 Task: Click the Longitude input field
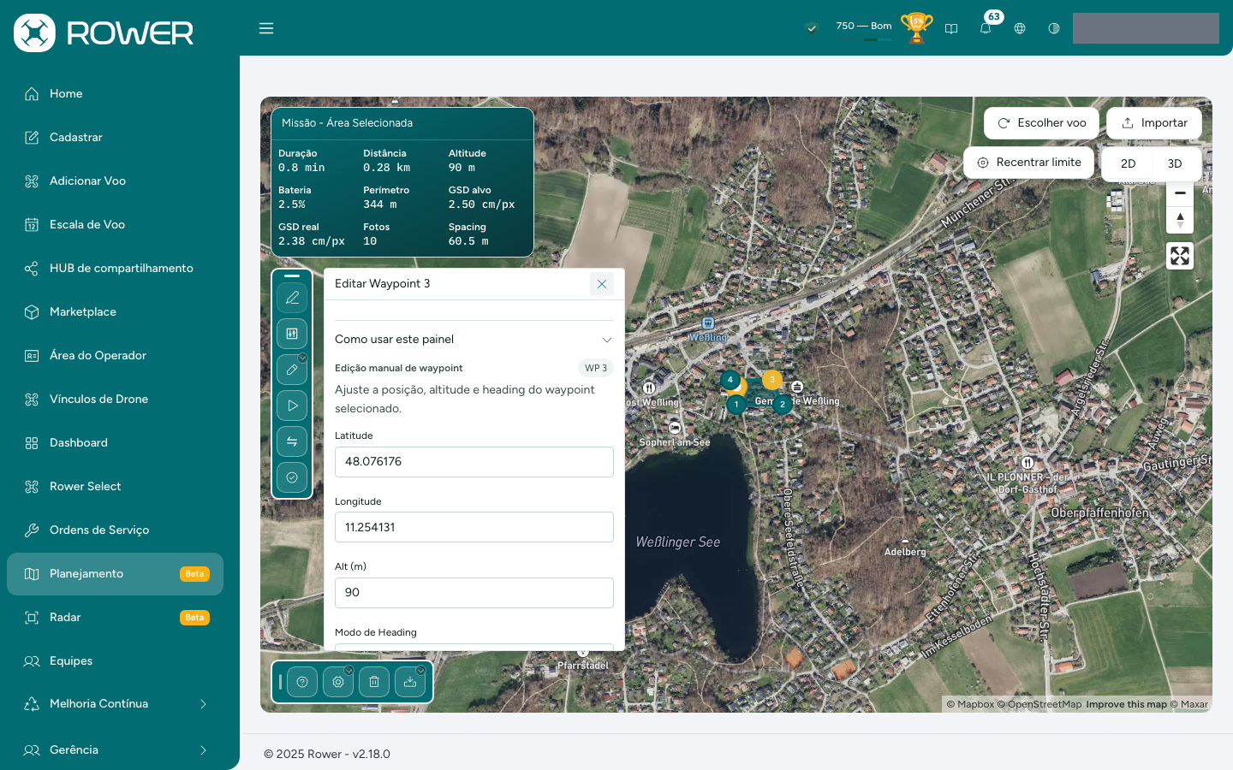click(x=474, y=527)
